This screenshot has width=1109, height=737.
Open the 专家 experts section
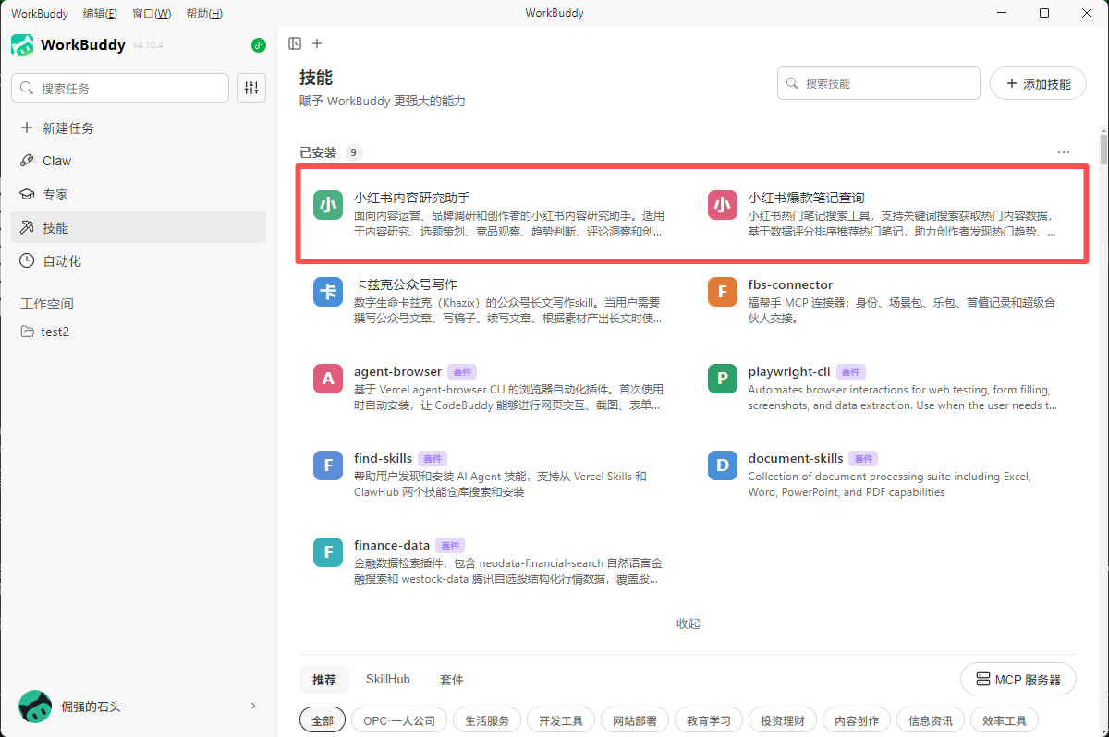139,195
